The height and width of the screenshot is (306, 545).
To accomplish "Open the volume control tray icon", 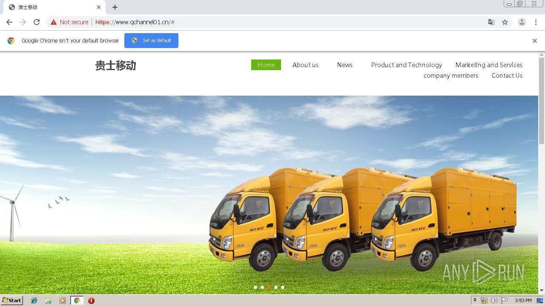I will [494, 300].
